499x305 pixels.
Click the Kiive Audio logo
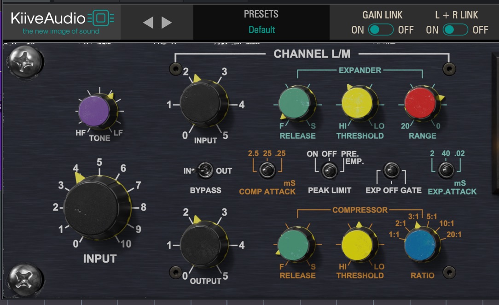point(62,22)
